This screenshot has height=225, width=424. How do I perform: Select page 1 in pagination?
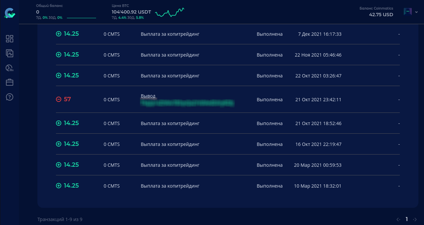click(407, 219)
